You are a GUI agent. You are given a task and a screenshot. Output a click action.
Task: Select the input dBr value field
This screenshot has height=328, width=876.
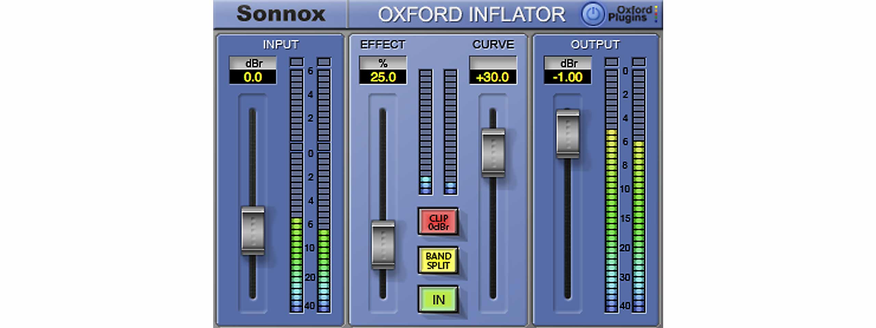point(253,77)
